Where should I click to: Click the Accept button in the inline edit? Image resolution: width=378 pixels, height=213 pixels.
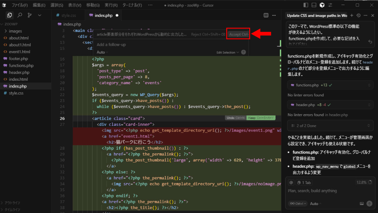click(239, 34)
